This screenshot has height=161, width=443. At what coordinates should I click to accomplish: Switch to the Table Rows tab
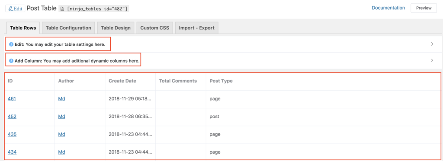tap(23, 28)
